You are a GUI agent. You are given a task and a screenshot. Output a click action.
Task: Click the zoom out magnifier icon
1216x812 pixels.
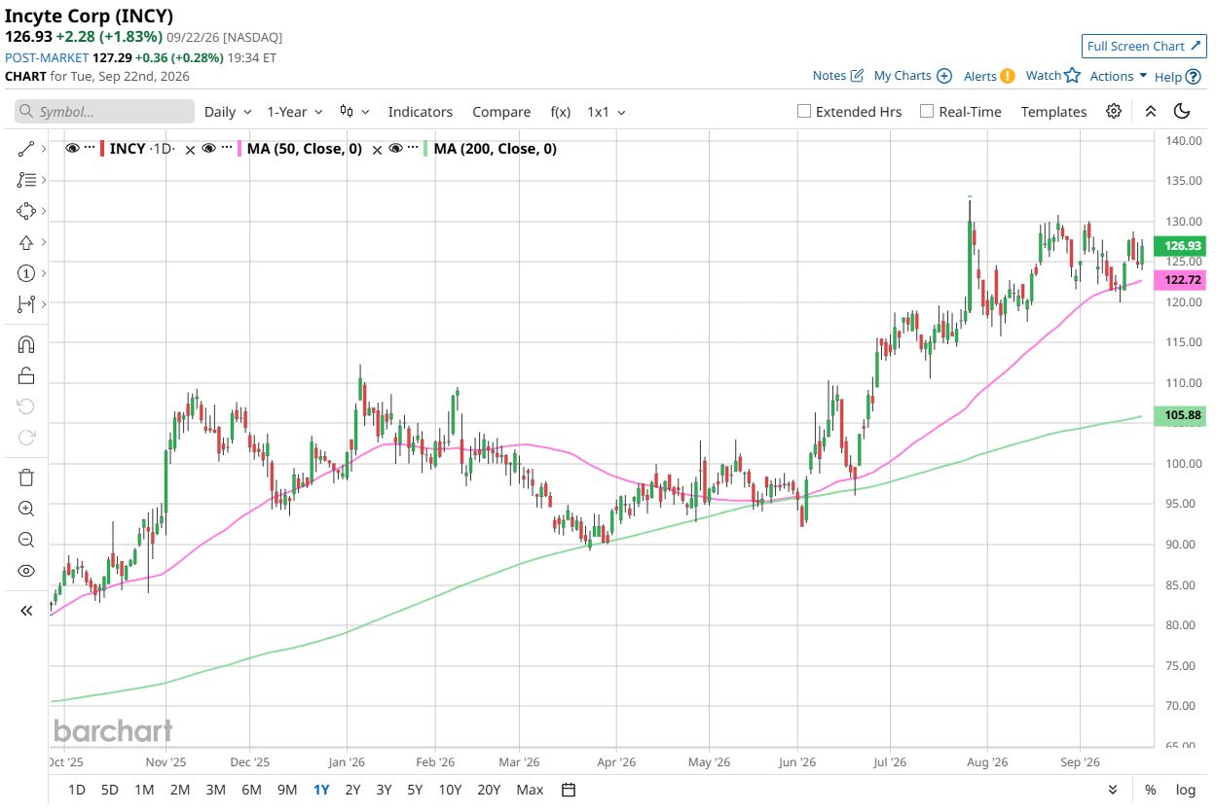click(x=26, y=540)
